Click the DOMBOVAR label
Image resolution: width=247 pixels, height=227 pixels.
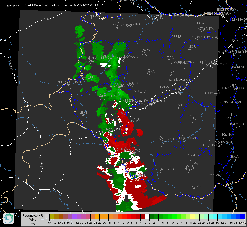click(x=188, y=138)
